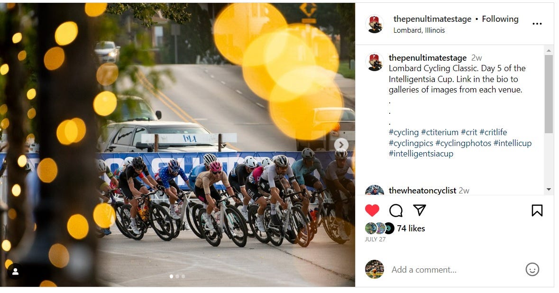Open the comment speech bubble icon

396,211
